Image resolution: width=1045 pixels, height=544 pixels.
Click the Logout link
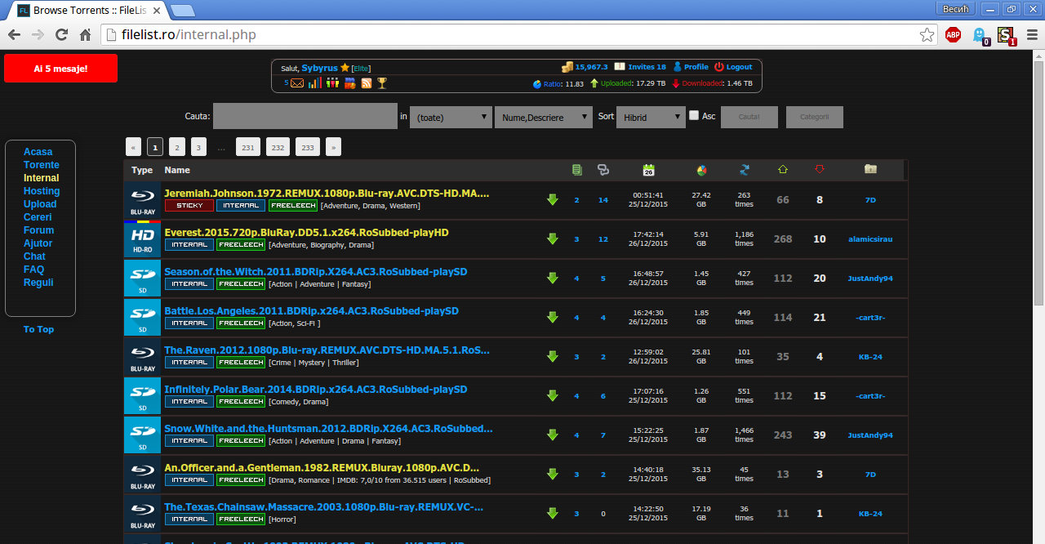click(740, 67)
